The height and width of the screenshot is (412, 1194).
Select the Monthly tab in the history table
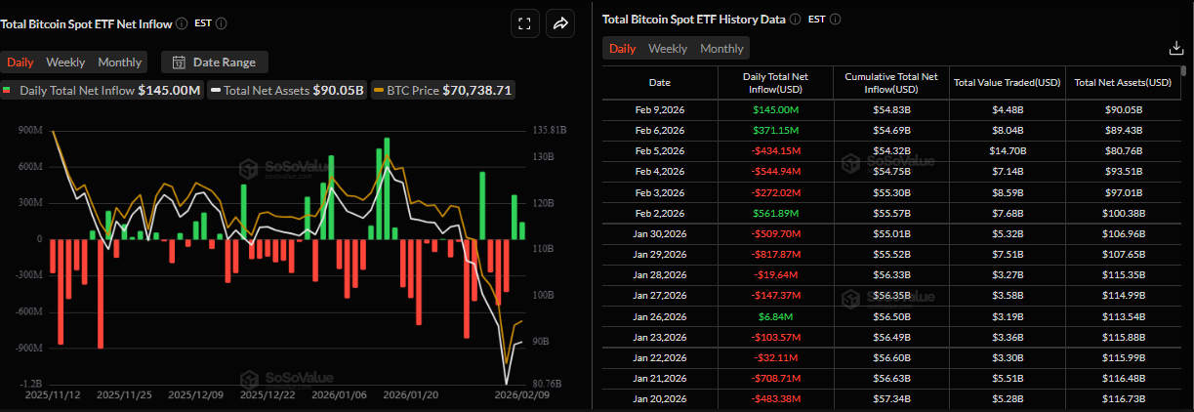pos(721,49)
